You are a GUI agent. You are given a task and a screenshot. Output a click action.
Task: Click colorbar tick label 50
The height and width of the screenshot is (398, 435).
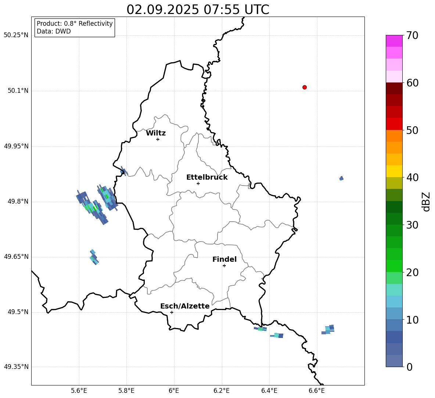412,130
